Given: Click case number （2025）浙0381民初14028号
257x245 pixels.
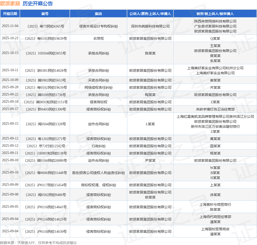Looking at the screenshot, I should coord(45,70).
